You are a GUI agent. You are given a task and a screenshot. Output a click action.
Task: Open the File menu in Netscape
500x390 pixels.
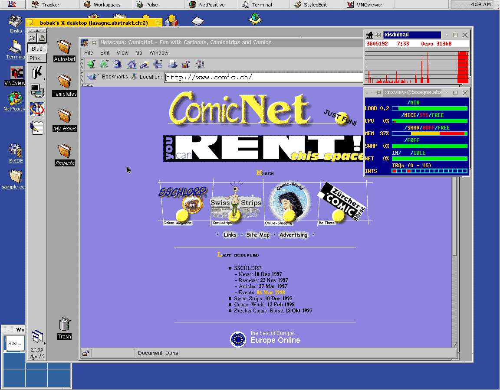pos(89,53)
